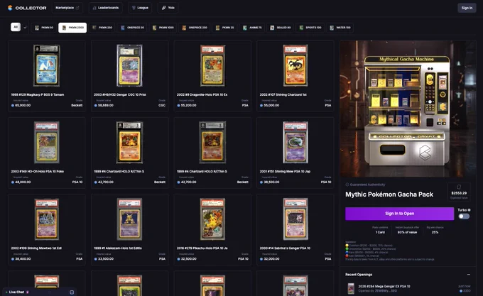Click the 55,200.00 Dragonite insured value
The width and height of the screenshot is (483, 296).
[x=188, y=105]
